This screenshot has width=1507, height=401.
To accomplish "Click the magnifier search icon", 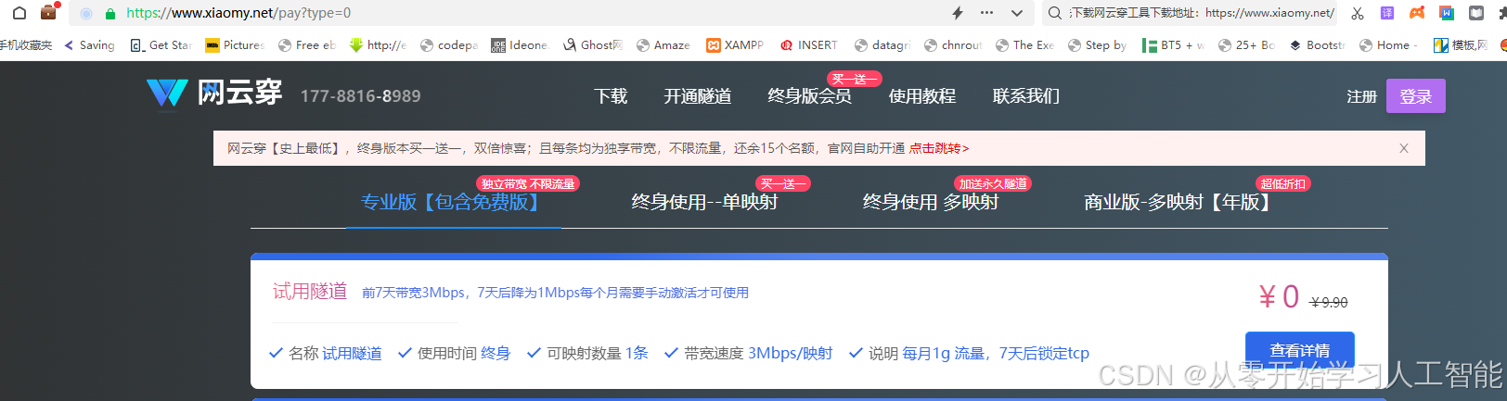I will 1055,13.
